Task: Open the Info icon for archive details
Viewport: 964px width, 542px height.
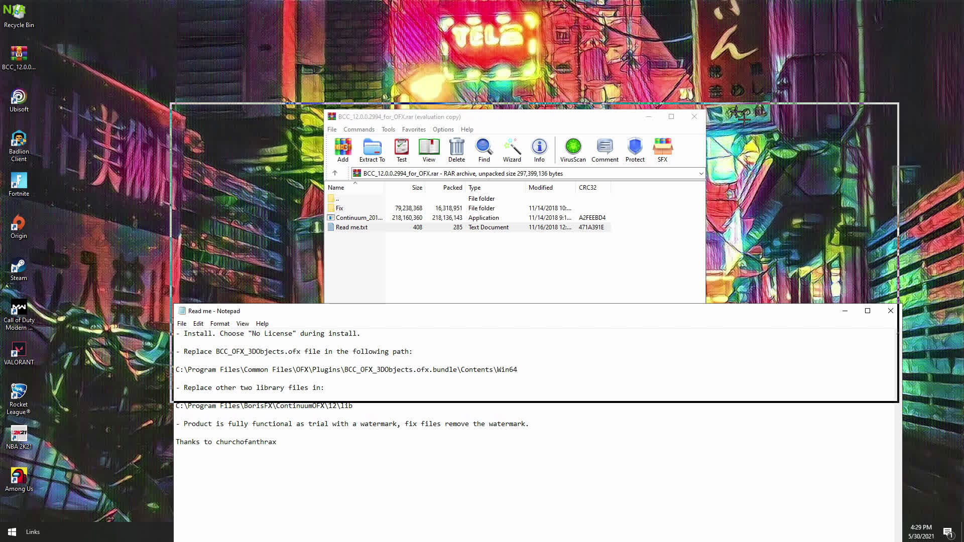Action: (x=539, y=149)
